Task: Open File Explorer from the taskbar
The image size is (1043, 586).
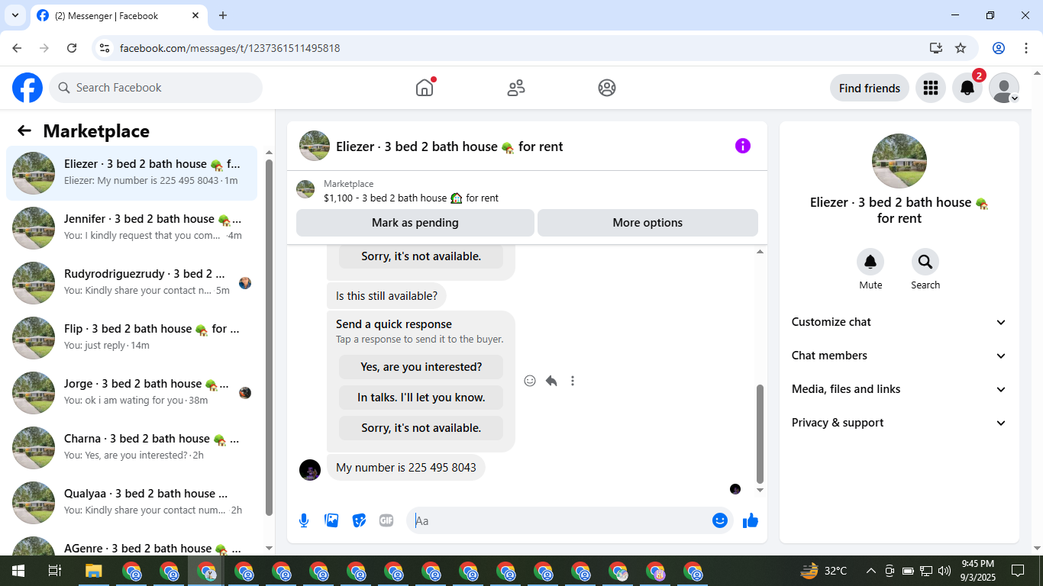Action: 93,571
